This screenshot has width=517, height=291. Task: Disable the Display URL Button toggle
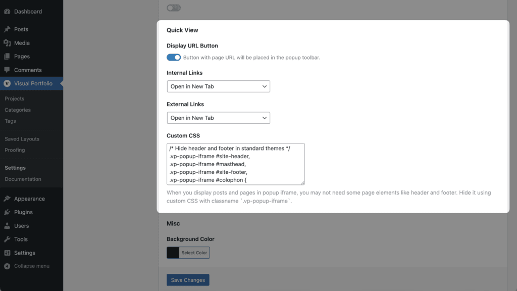174,58
